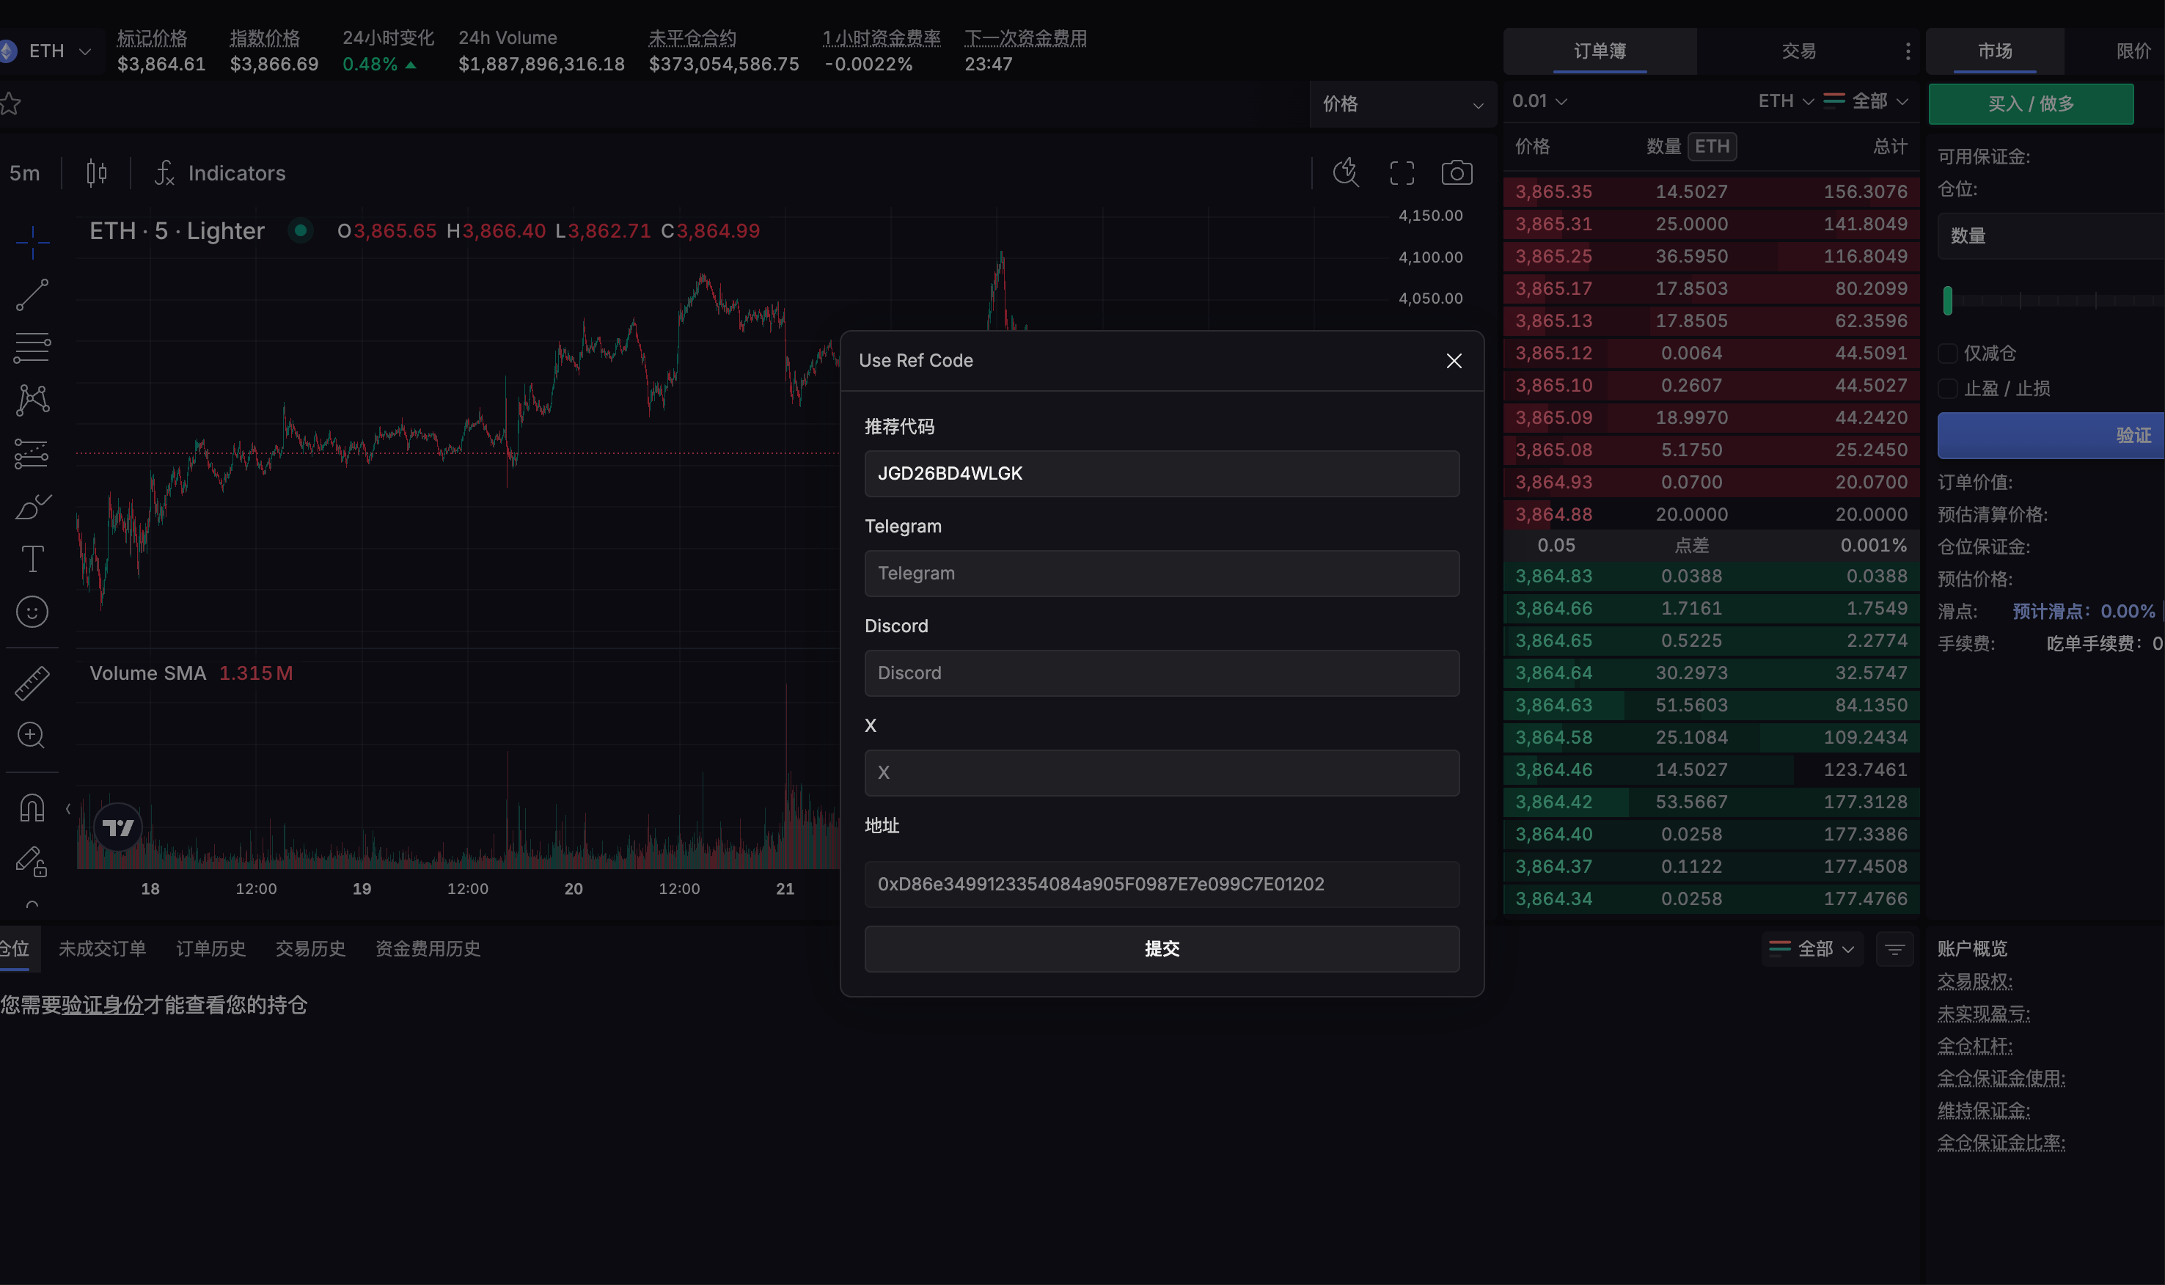This screenshot has width=2165, height=1285.
Task: Click the 提交 submit button
Action: [x=1161, y=949]
